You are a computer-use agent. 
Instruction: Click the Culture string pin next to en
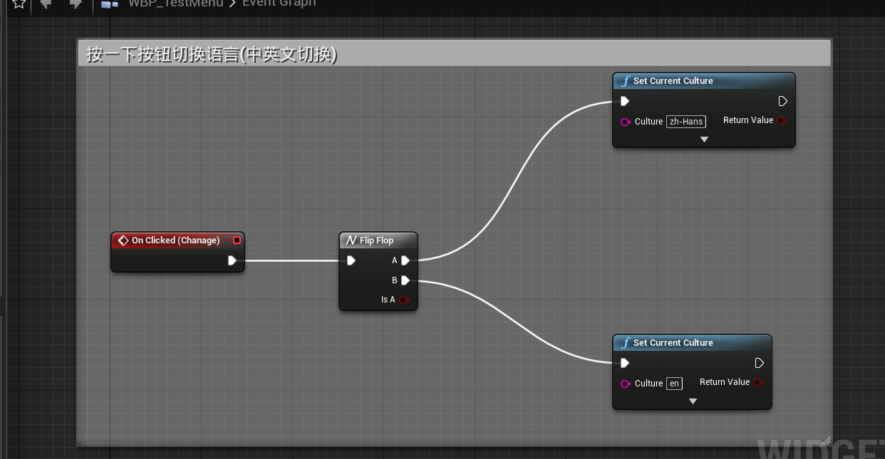(x=626, y=384)
